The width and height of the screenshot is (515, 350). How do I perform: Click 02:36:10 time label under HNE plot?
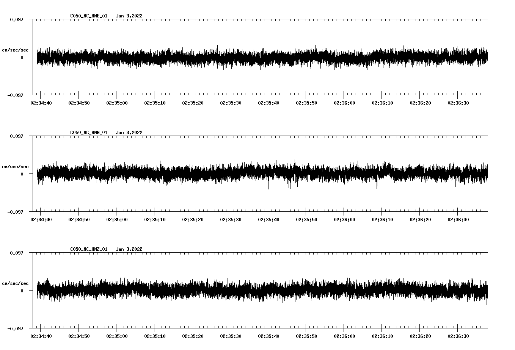pyautogui.click(x=382, y=103)
